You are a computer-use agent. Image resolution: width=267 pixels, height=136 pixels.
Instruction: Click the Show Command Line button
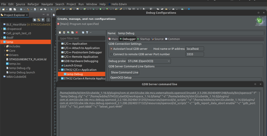point(125,73)
